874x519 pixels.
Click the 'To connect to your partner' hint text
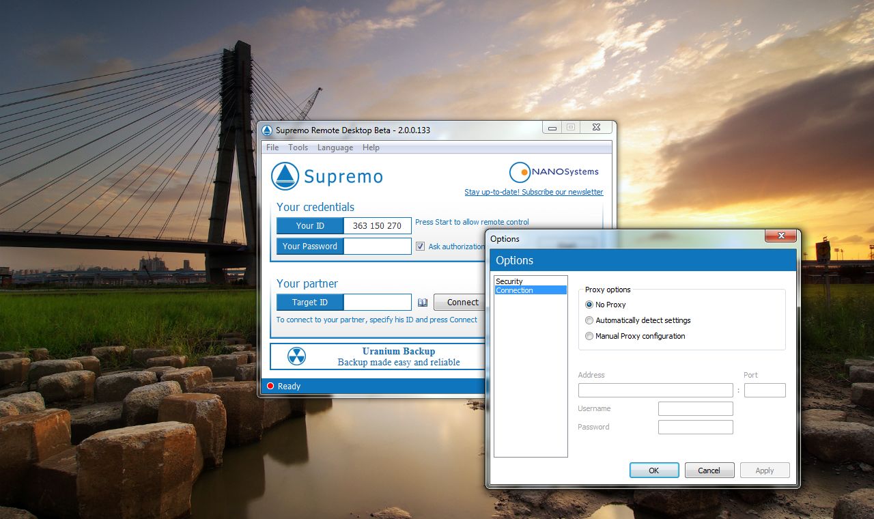pos(377,320)
